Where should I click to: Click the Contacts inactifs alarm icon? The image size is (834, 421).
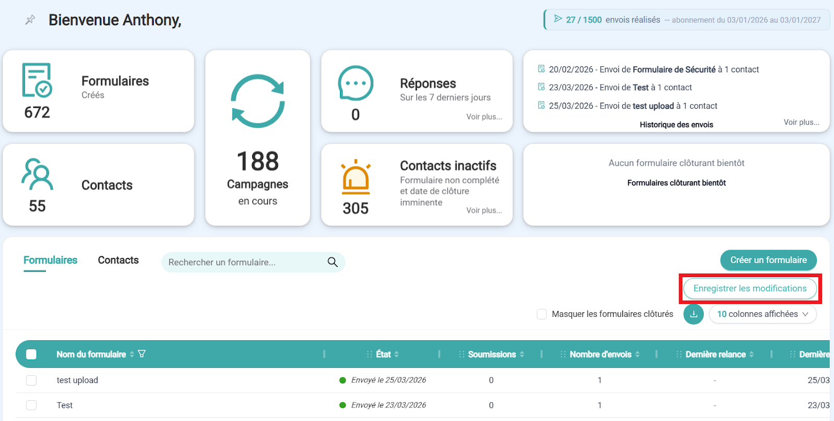(355, 177)
